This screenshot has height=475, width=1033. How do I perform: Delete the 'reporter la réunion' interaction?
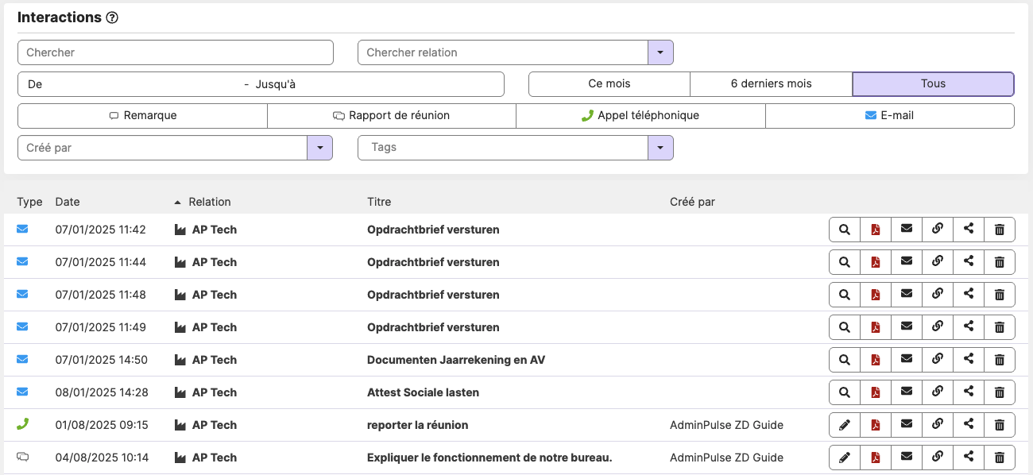[x=1000, y=425]
